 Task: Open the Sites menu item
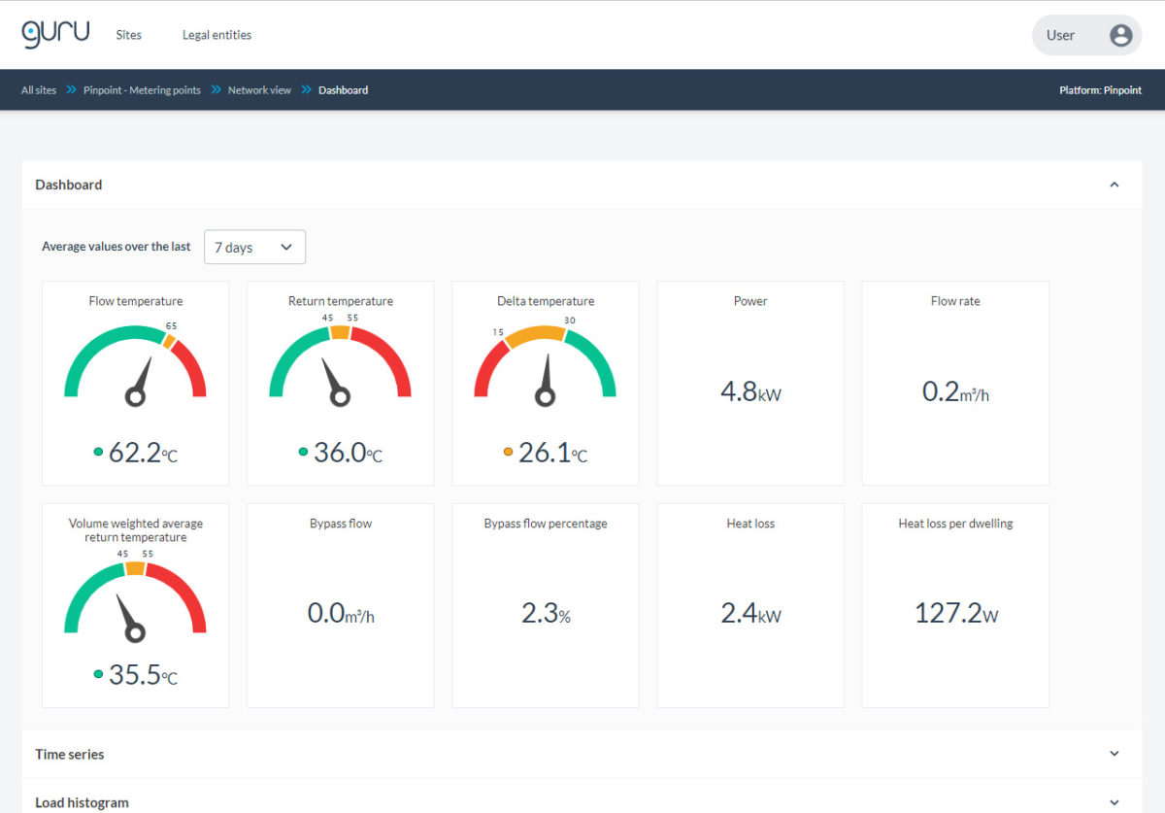click(x=128, y=35)
